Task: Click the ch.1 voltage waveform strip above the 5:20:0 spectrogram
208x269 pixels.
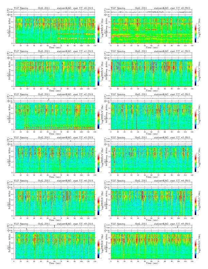Action: pos(54,228)
